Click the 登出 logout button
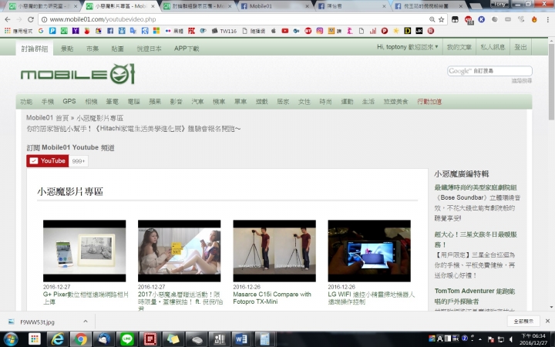 coord(520,47)
